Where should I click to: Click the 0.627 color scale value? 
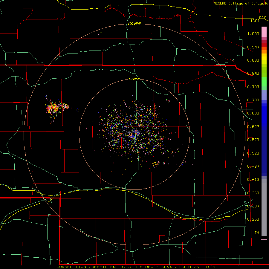253,127
